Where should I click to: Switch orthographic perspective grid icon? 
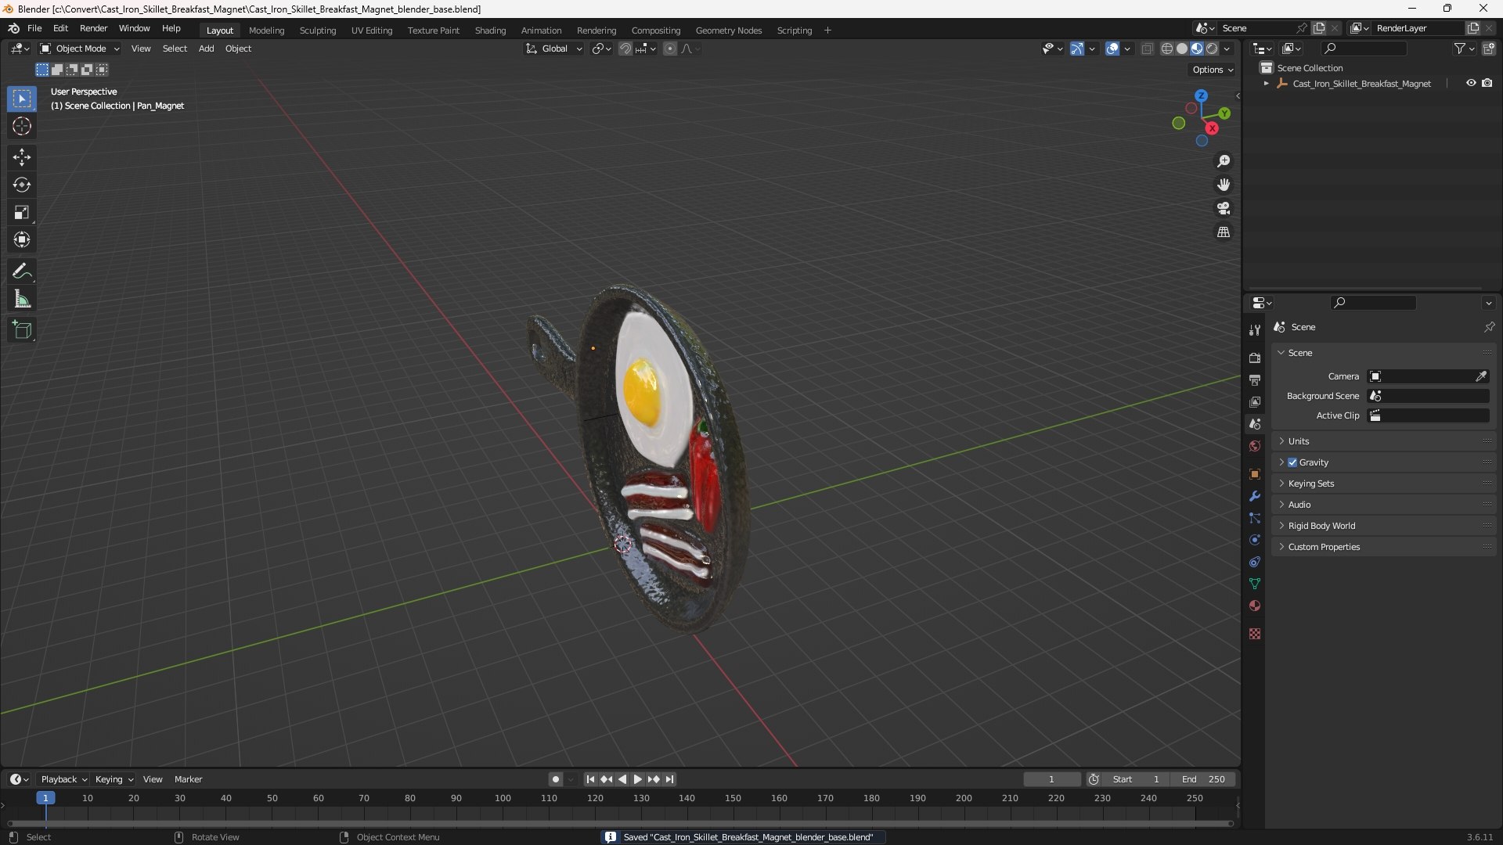(1224, 232)
